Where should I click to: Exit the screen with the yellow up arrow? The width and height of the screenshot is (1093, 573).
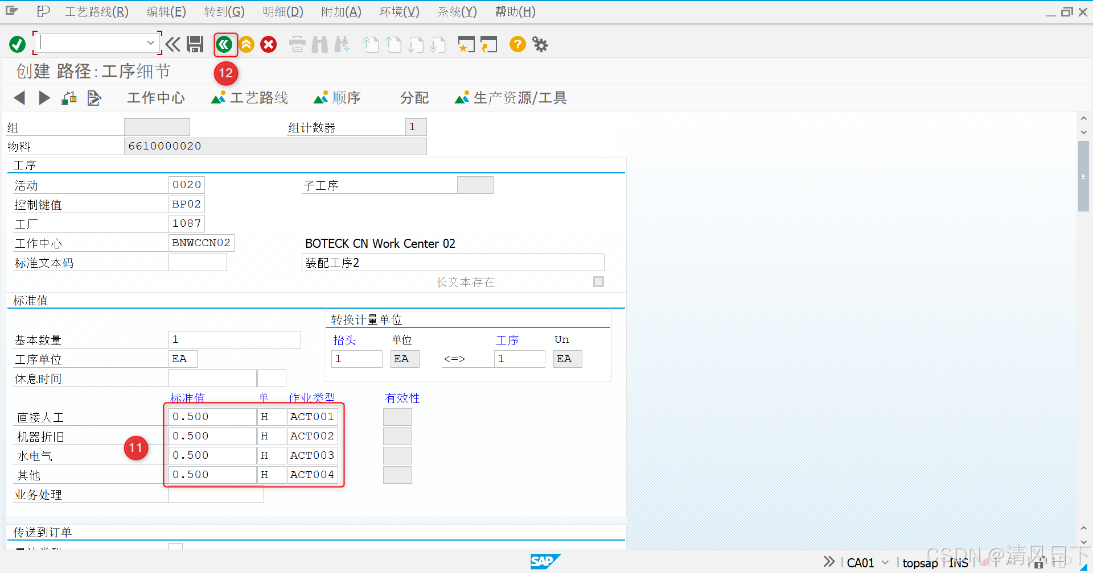[x=246, y=44]
